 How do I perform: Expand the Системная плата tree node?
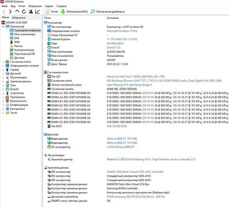3,62
